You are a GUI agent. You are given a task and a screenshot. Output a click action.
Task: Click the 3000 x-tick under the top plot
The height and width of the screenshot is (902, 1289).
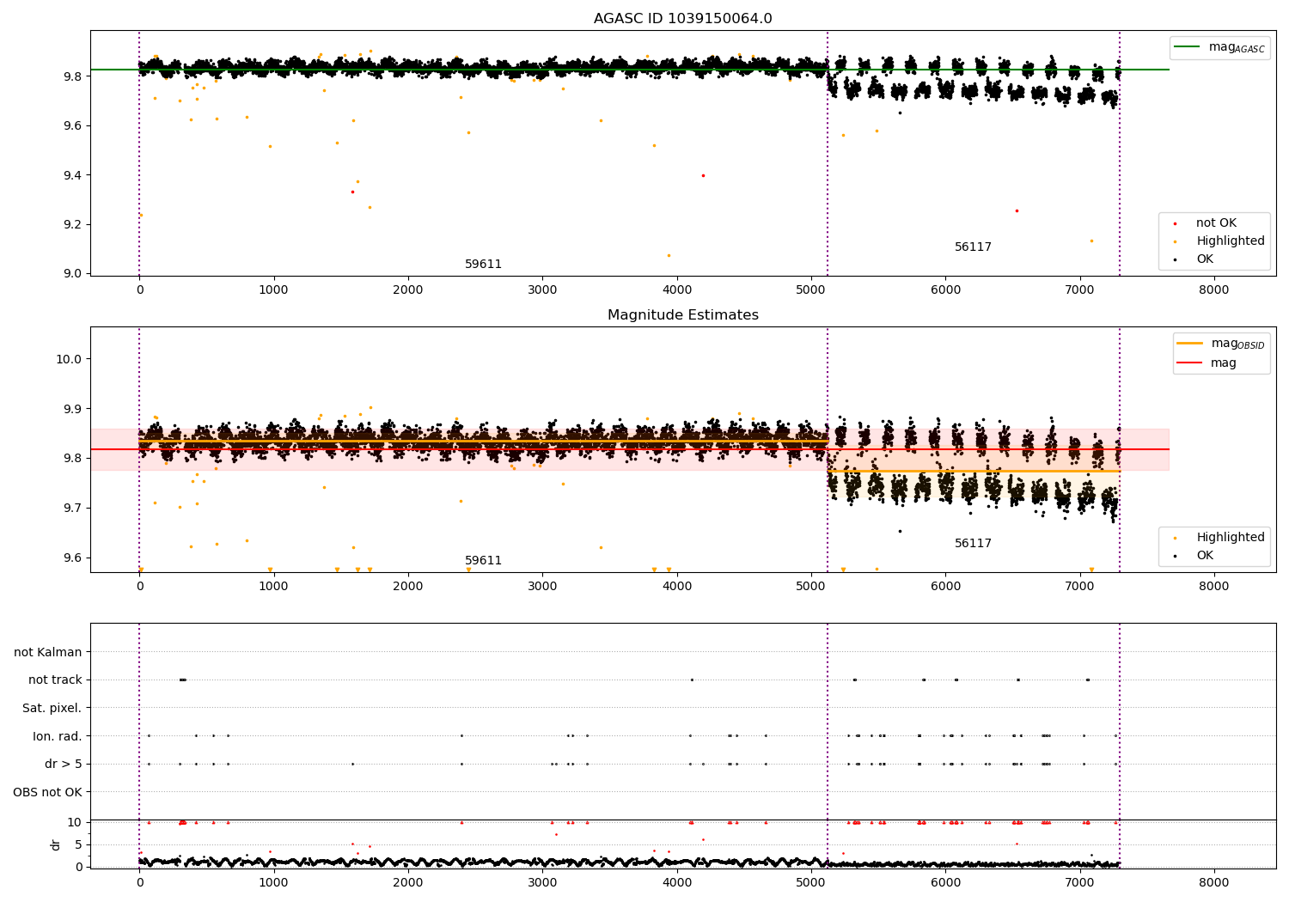542,290
